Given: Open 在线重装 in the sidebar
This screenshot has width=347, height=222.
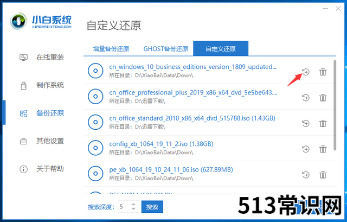Looking at the screenshot, I should [x=50, y=58].
